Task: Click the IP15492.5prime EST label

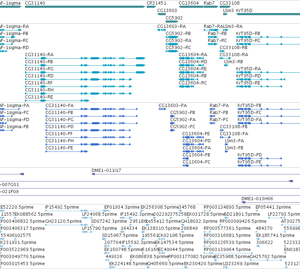Action: (62, 207)
